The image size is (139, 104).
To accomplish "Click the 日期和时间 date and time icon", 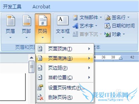I will pyautogui.click(x=108, y=26).
